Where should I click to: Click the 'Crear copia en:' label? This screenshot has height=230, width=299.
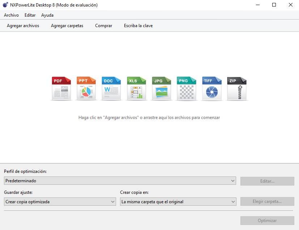click(134, 192)
